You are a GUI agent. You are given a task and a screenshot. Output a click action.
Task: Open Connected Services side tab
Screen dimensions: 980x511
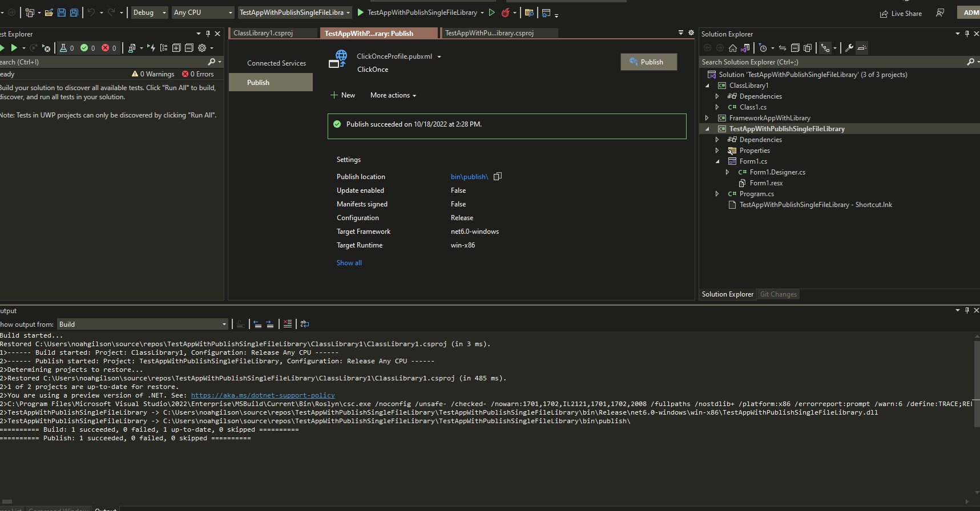coord(276,63)
